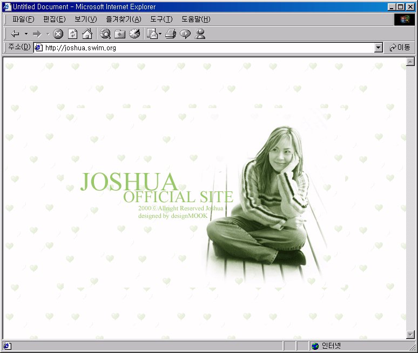
Task: Show the History pane
Action: coord(134,34)
